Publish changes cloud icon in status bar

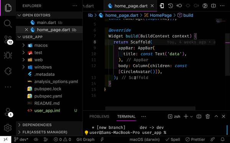tap(36, 140)
